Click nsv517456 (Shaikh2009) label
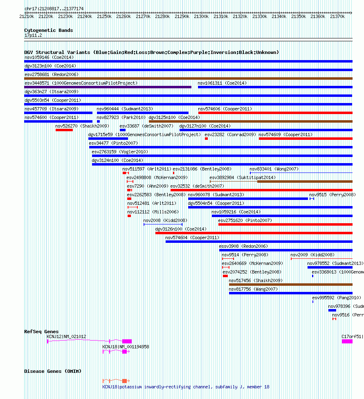This screenshot has width=364, height=399. [x=256, y=280]
